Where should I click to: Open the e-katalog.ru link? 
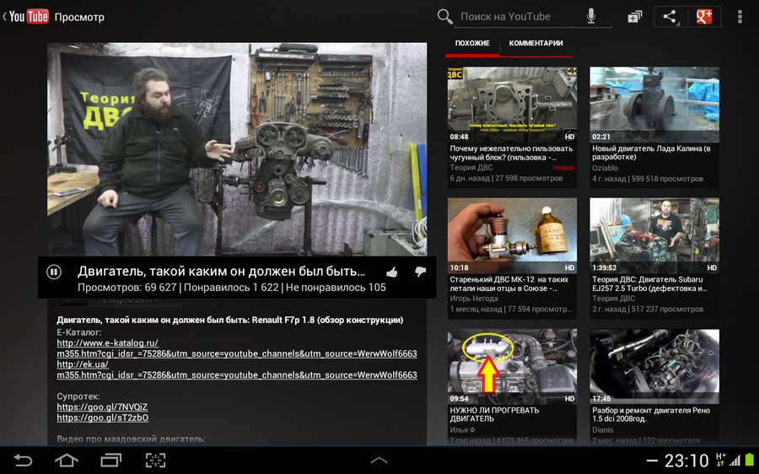click(237, 348)
